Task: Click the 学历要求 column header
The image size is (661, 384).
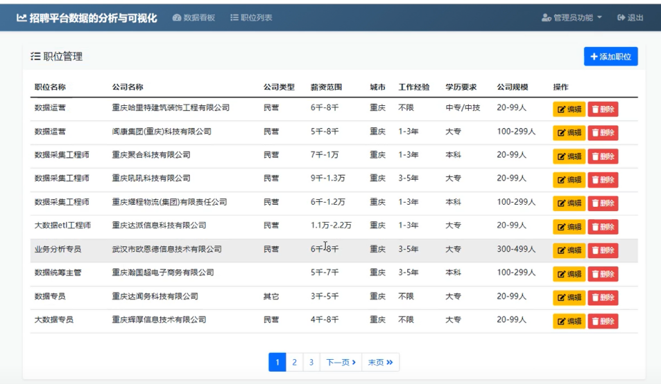Action: 461,87
